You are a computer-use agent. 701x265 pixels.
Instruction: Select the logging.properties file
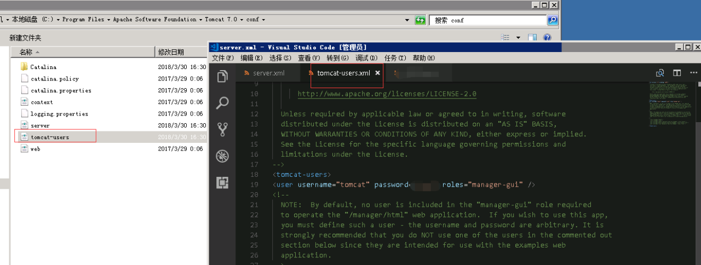59,114
